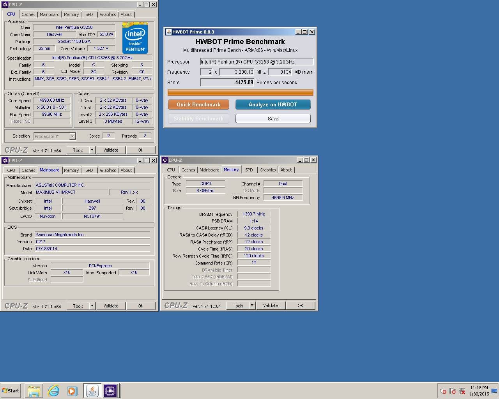This screenshot has height=399, width=499.
Task: Click the Score field showing 4475.89
Action: 227,82
